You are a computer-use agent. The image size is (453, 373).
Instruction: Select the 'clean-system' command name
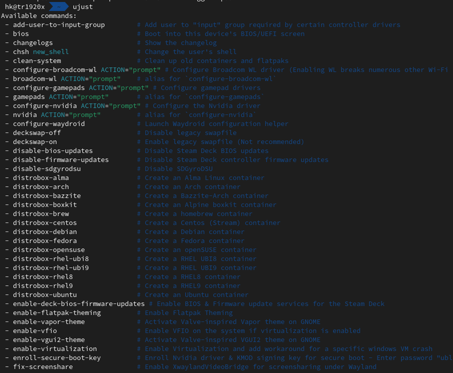pyautogui.click(x=37, y=60)
